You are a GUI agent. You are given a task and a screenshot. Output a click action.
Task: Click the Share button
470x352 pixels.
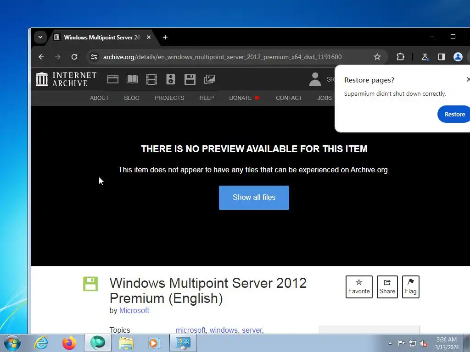[387, 287]
